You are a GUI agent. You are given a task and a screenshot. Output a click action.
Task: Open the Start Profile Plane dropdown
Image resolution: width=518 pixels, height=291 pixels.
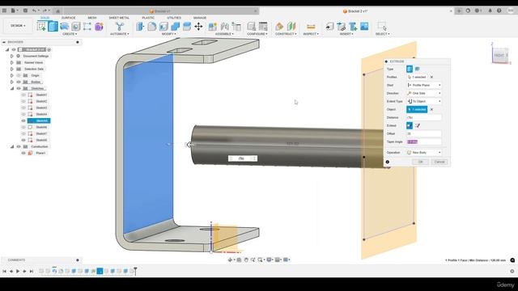click(x=424, y=85)
